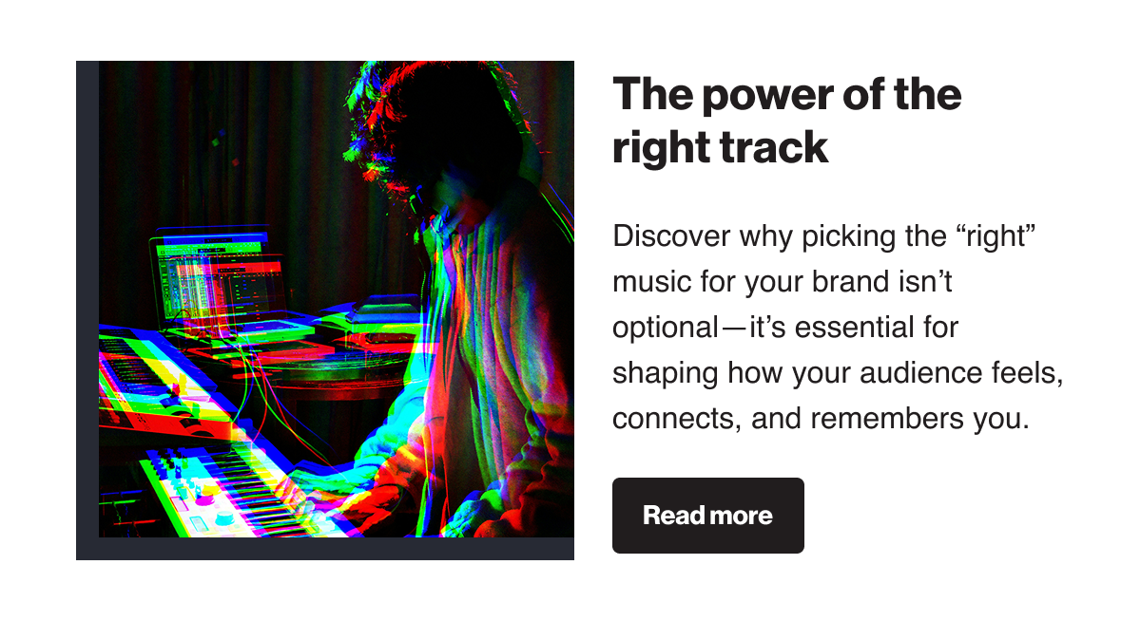Click the text "music for your brand isn't"
Screen dimensions: 1141x621
tap(783, 281)
